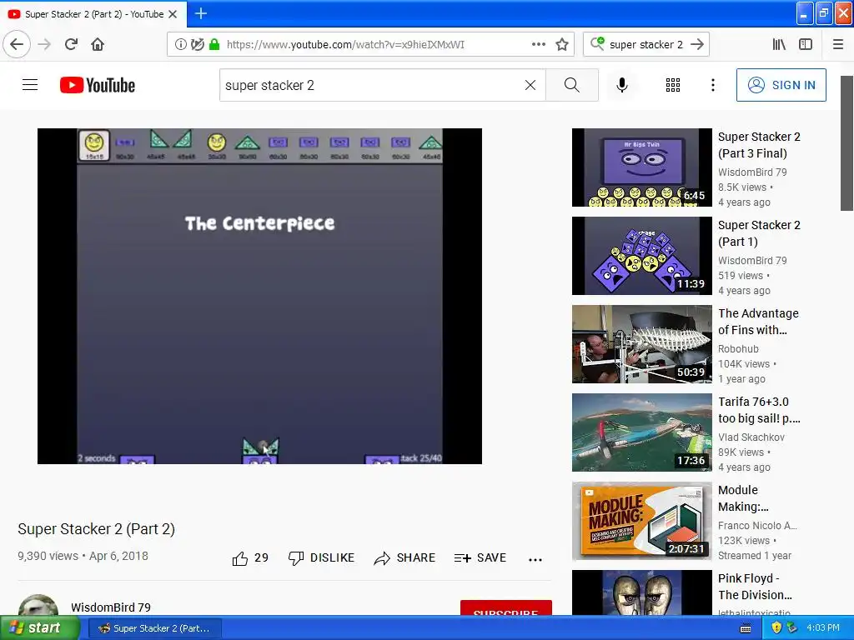
Task: Click the page vertical scrollbar thumb
Action: [846, 143]
